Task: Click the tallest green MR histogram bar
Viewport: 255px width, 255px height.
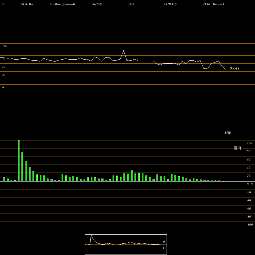Action: tap(19, 161)
